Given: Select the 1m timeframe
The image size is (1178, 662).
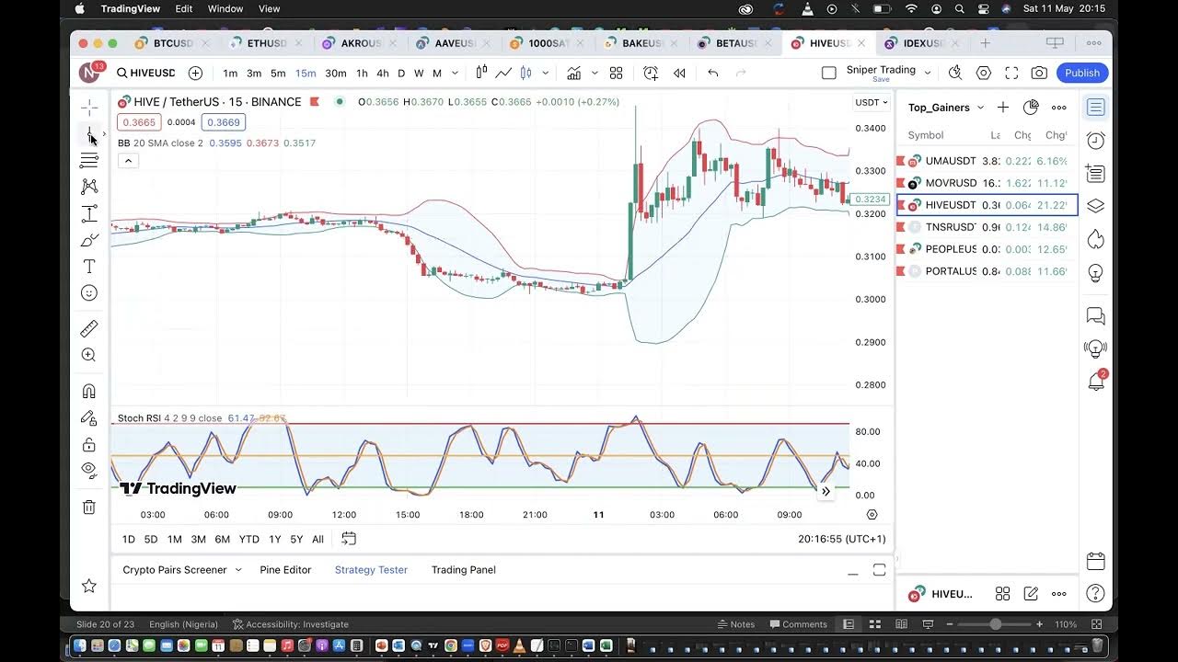Looking at the screenshot, I should [230, 73].
